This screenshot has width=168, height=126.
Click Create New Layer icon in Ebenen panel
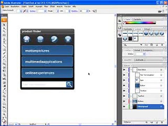[x=157, y=122]
